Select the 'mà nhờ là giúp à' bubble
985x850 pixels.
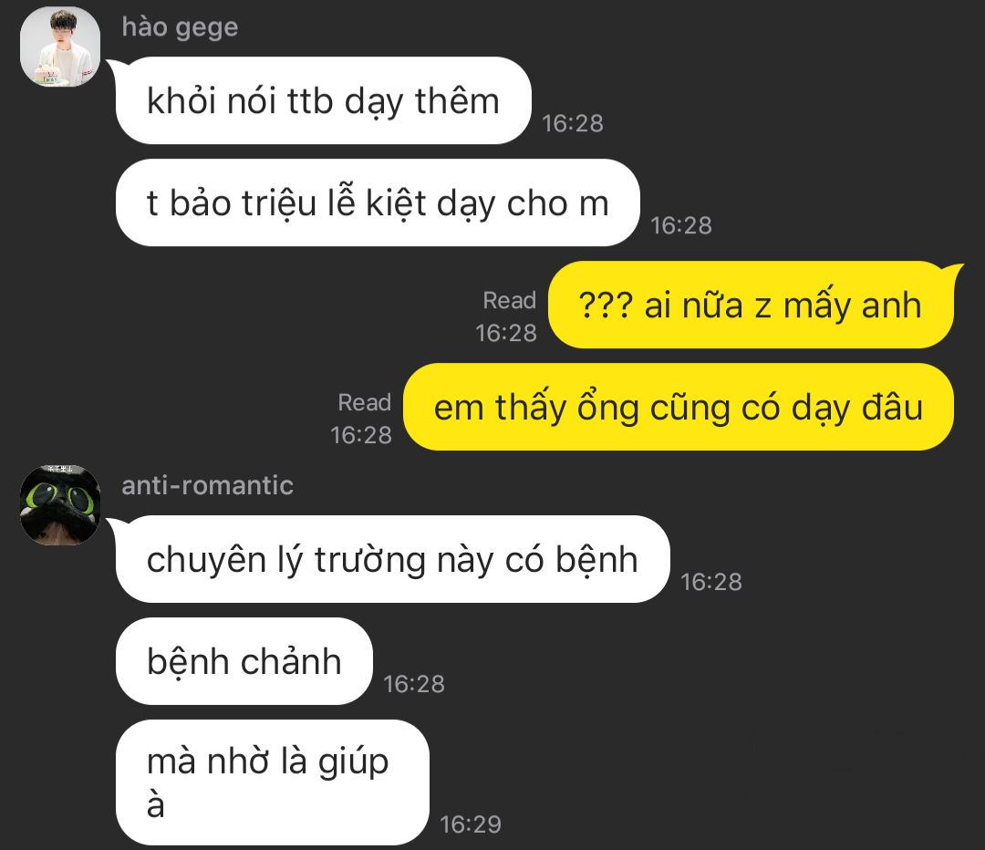click(273, 783)
